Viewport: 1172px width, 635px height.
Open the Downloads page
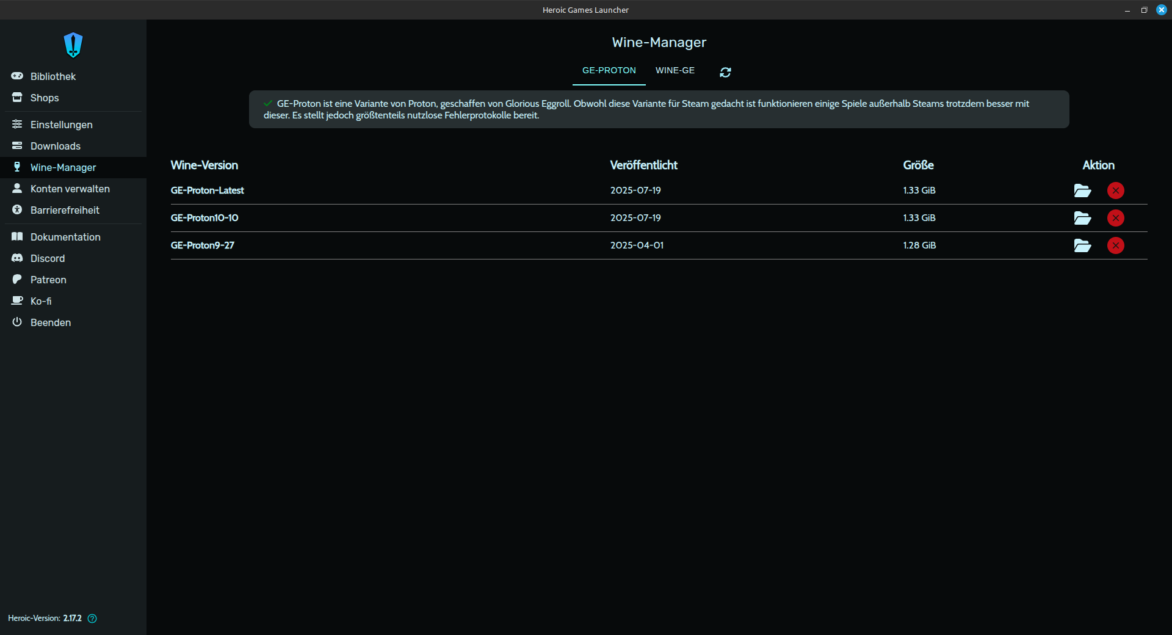point(73,146)
